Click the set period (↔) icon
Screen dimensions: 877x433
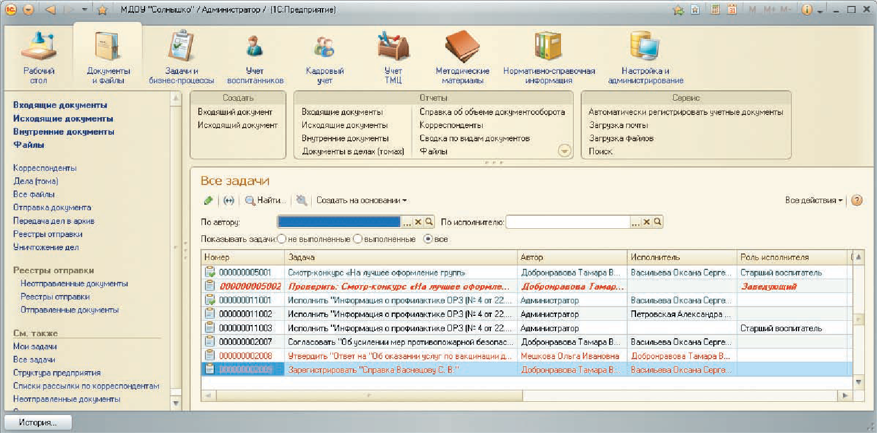229,200
